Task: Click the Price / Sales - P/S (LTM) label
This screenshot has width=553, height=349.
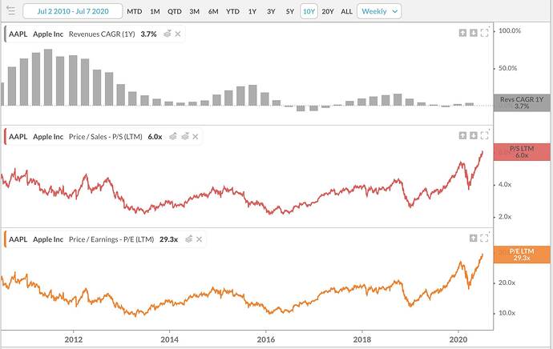Action: pyautogui.click(x=106, y=137)
